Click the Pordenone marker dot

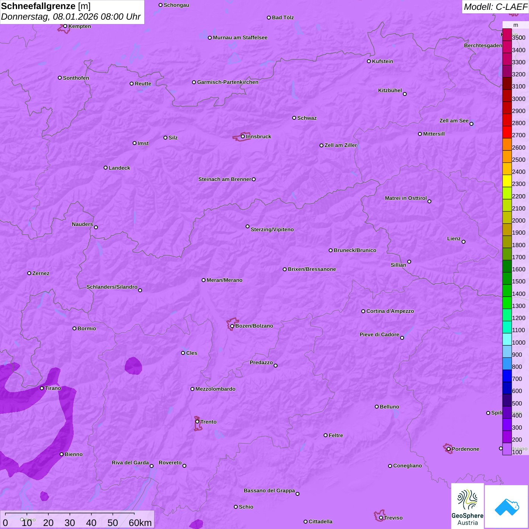pyautogui.click(x=449, y=449)
